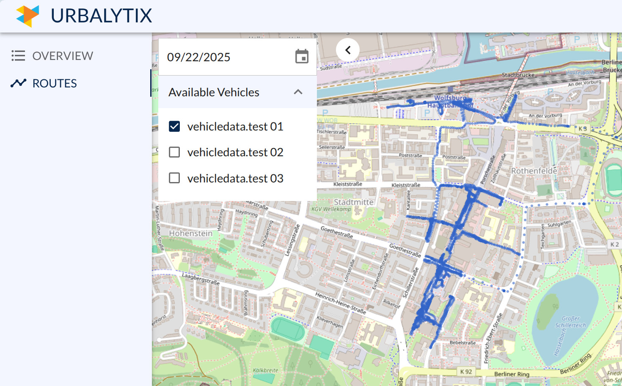This screenshot has height=386, width=622.
Task: Uncheck vehicledata.test 01 checkbox
Action: pos(174,126)
